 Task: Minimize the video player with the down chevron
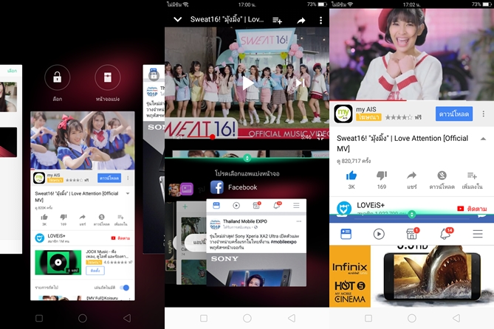point(177,20)
